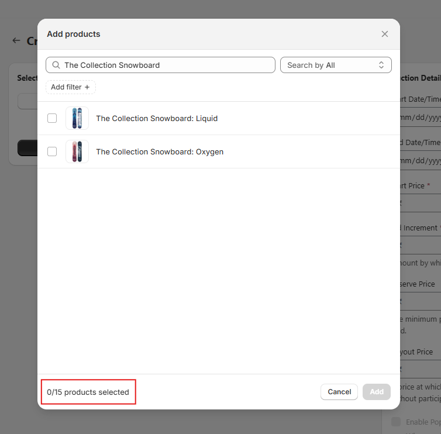The height and width of the screenshot is (434, 441).
Task: Click the Reserve Price input field
Action: click(x=421, y=302)
